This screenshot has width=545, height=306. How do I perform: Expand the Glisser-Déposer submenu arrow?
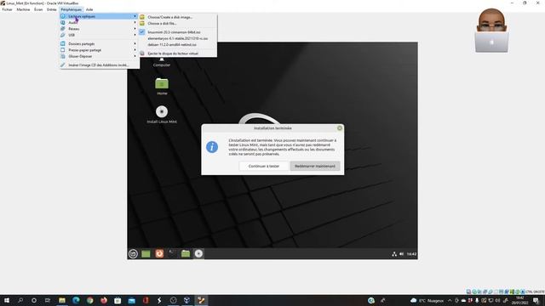click(135, 56)
